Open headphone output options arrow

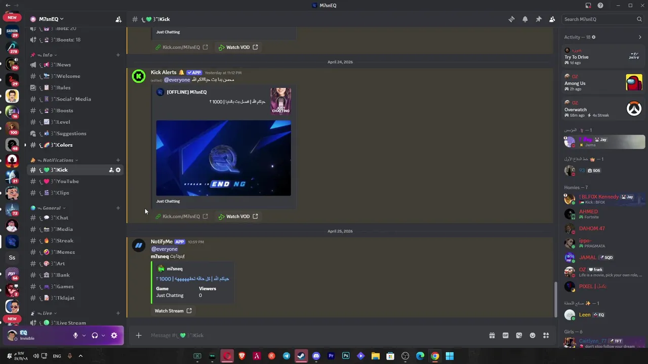click(x=103, y=335)
